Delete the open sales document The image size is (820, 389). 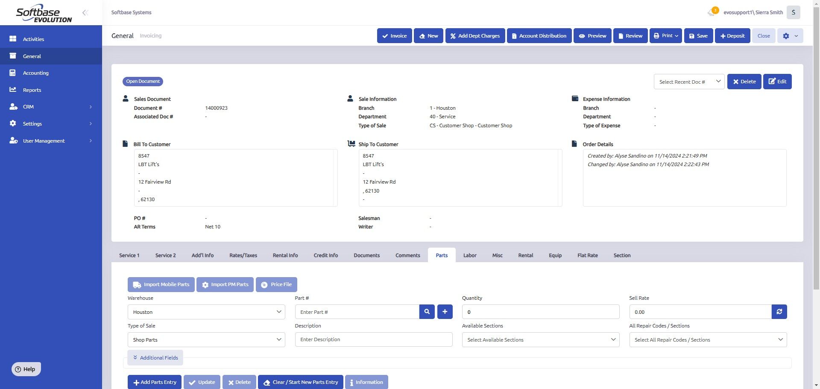click(x=744, y=82)
